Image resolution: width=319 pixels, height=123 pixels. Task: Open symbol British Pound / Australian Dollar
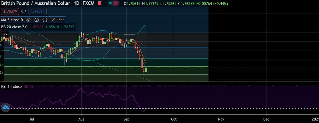click(x=36, y=3)
